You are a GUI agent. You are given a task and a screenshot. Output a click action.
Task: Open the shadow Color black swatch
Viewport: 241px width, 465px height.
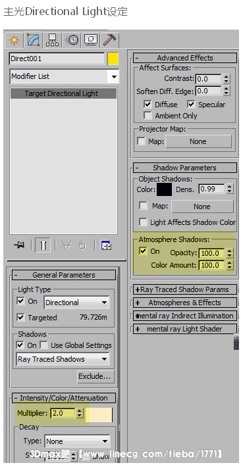(164, 189)
